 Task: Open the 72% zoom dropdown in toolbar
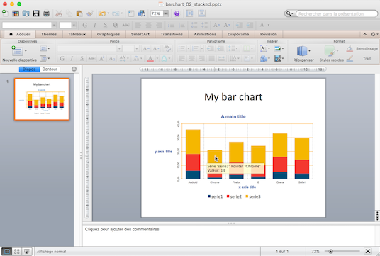[166, 13]
